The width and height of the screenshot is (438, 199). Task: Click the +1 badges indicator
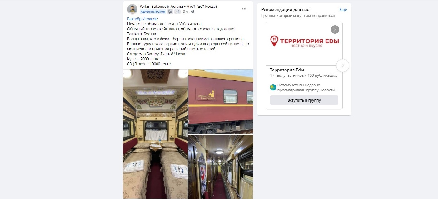pos(177,12)
